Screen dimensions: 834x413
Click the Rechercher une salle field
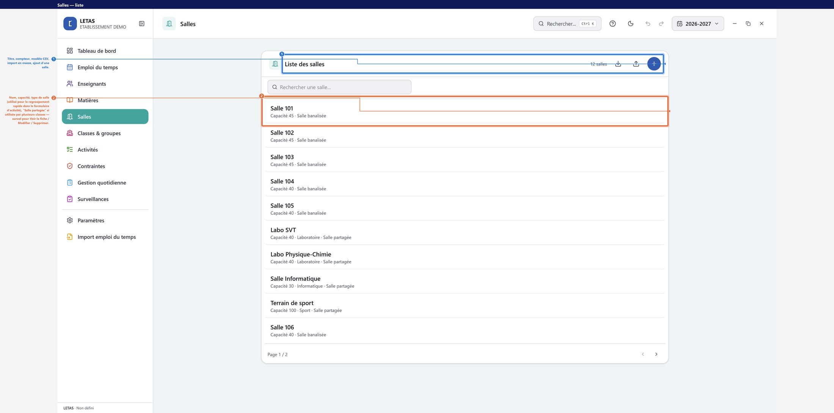pos(339,87)
